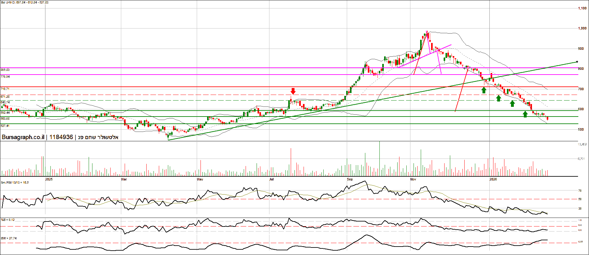Select the 700 price axis label

[x=581, y=89]
